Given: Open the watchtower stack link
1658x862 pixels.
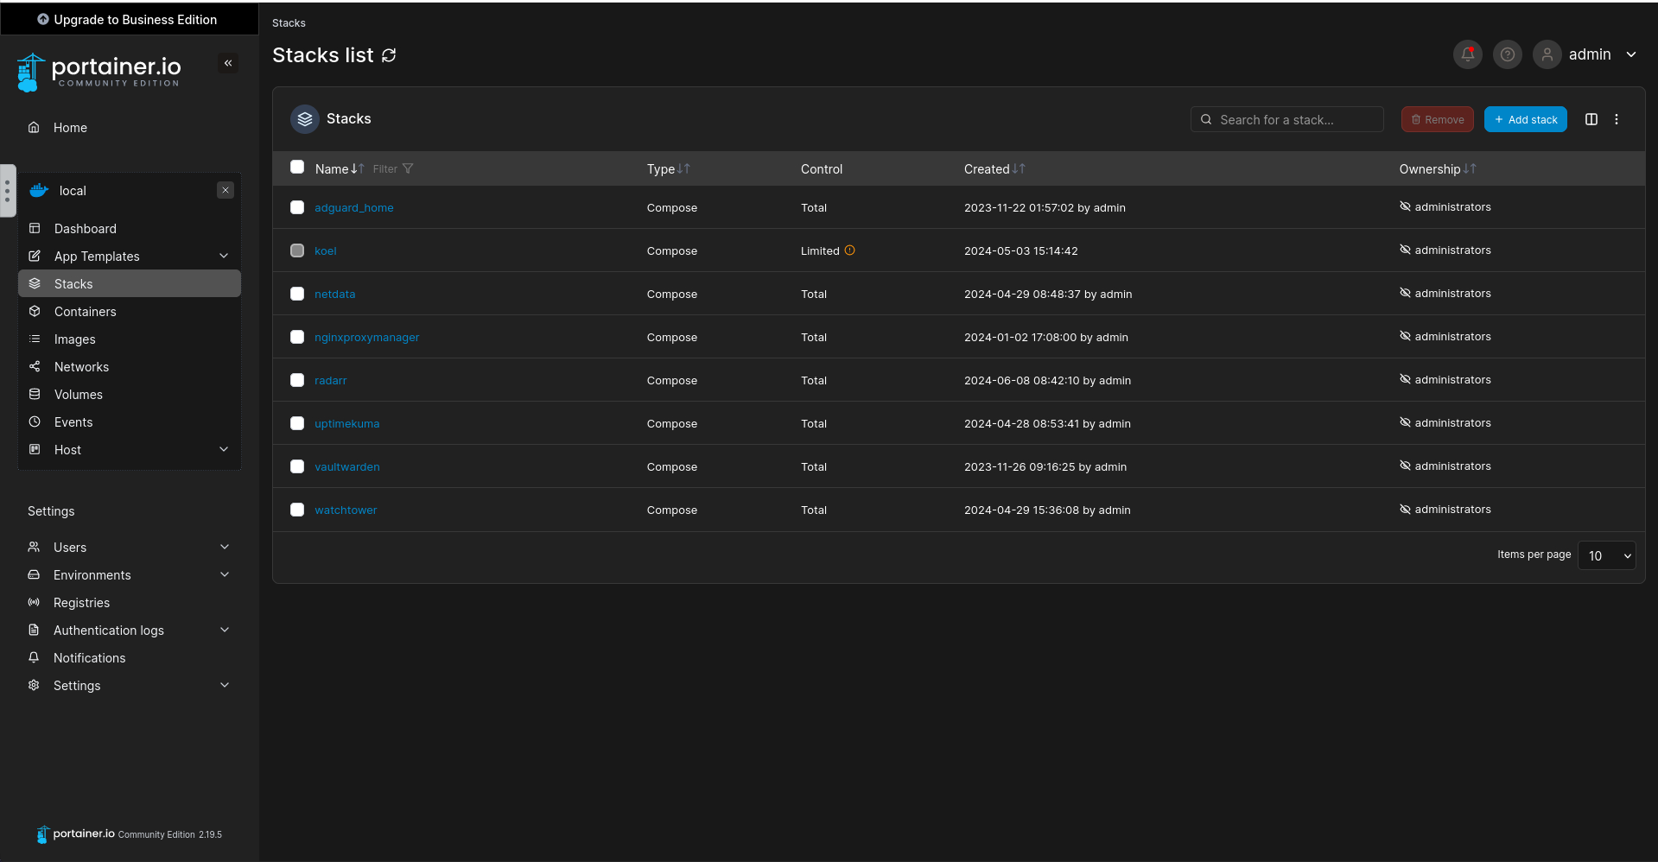Looking at the screenshot, I should tap(346, 510).
